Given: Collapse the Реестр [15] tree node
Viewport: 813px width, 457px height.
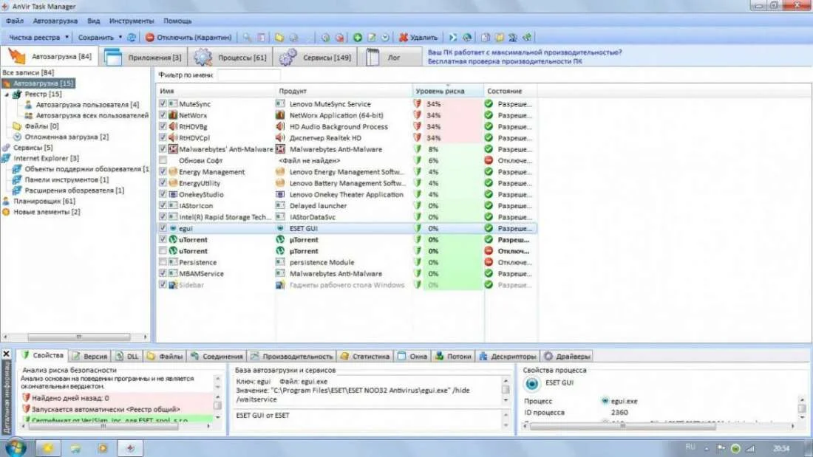Looking at the screenshot, I should tap(7, 95).
